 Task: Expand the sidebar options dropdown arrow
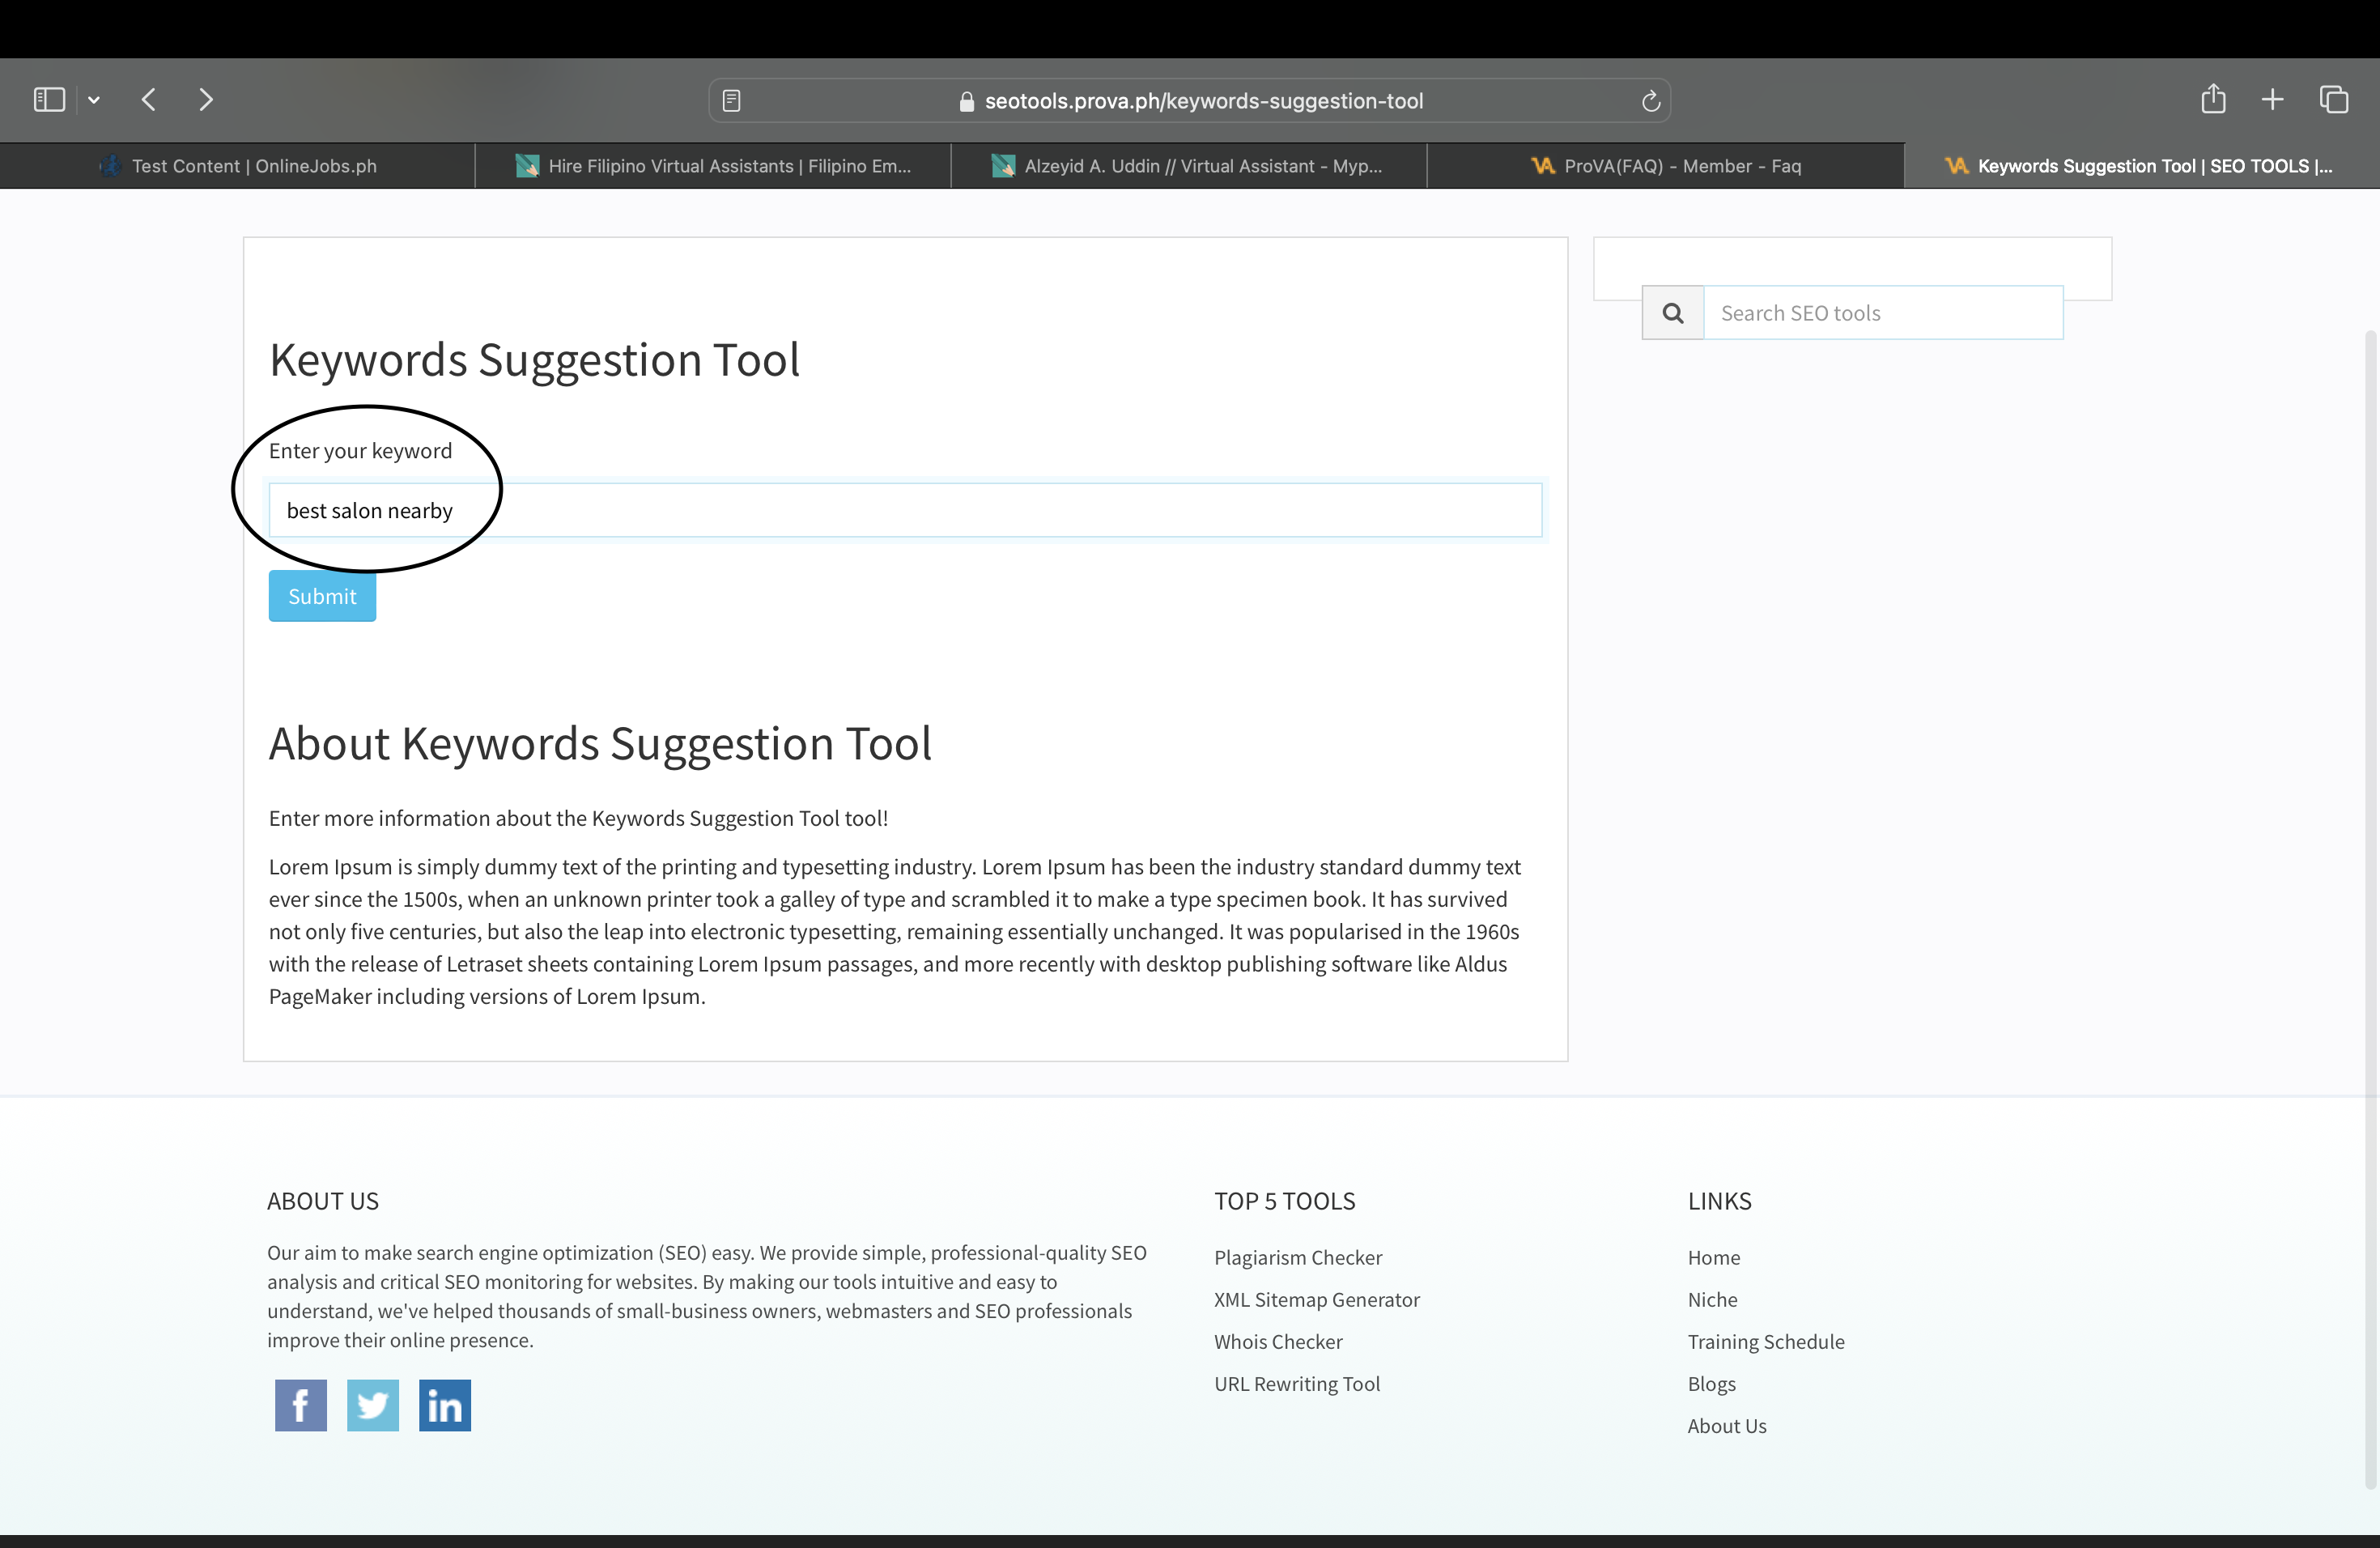pyautogui.click(x=94, y=100)
